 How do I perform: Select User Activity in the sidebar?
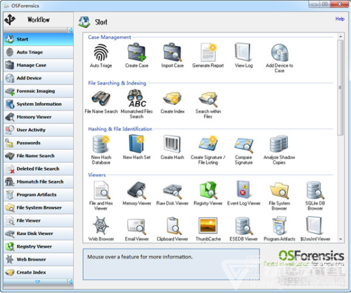pyautogui.click(x=39, y=130)
